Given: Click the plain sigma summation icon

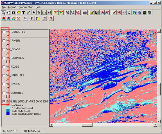Looking at the screenshot, I should (x=32, y=19).
